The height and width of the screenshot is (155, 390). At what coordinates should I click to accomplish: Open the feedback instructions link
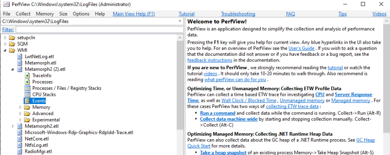tap(210, 60)
